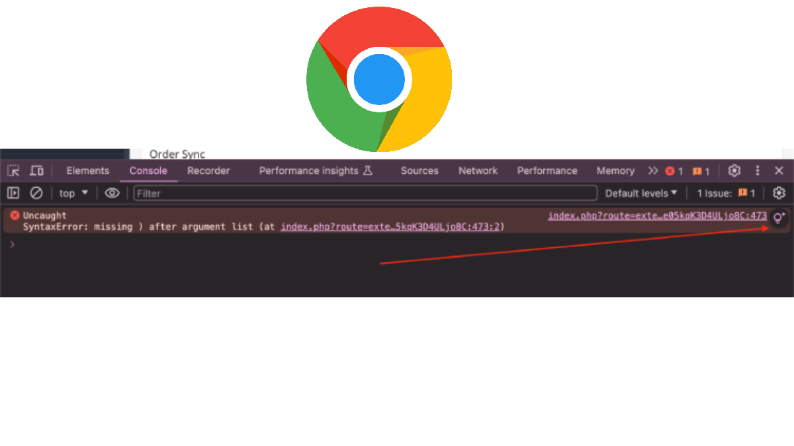This screenshot has width=794, height=446.
Task: Open live expression eye icon
Action: pyautogui.click(x=112, y=193)
